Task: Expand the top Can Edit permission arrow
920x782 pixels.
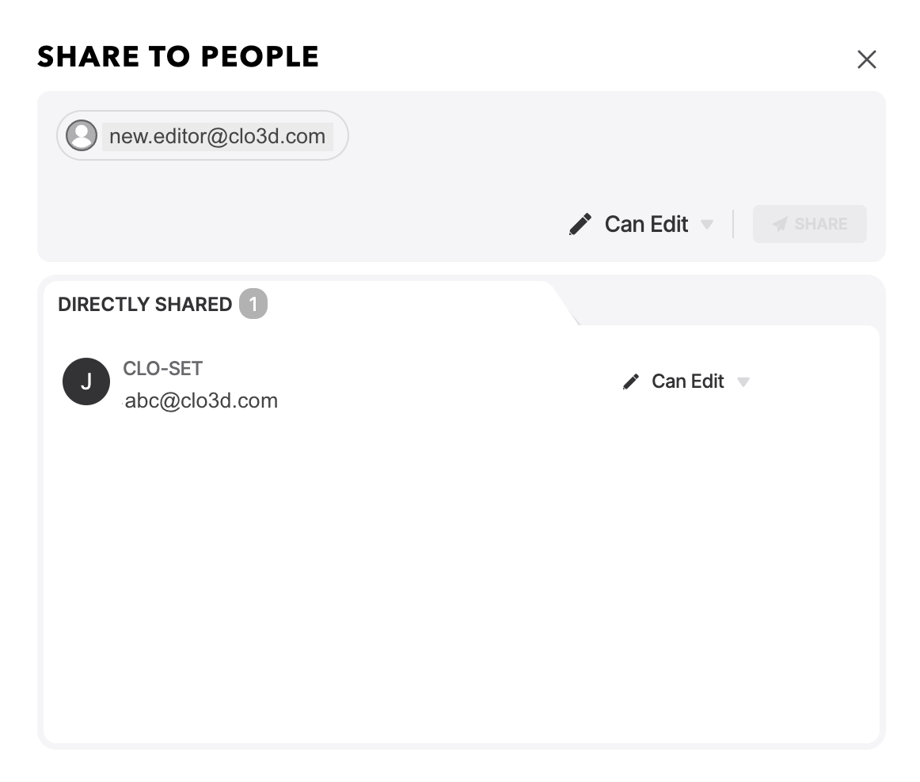Action: click(707, 225)
